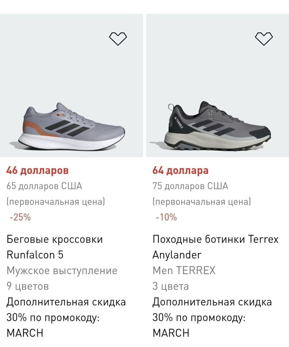Tap heart icon on Terrex Anylander card
Viewport: 289px width, 347px height.
(264, 39)
